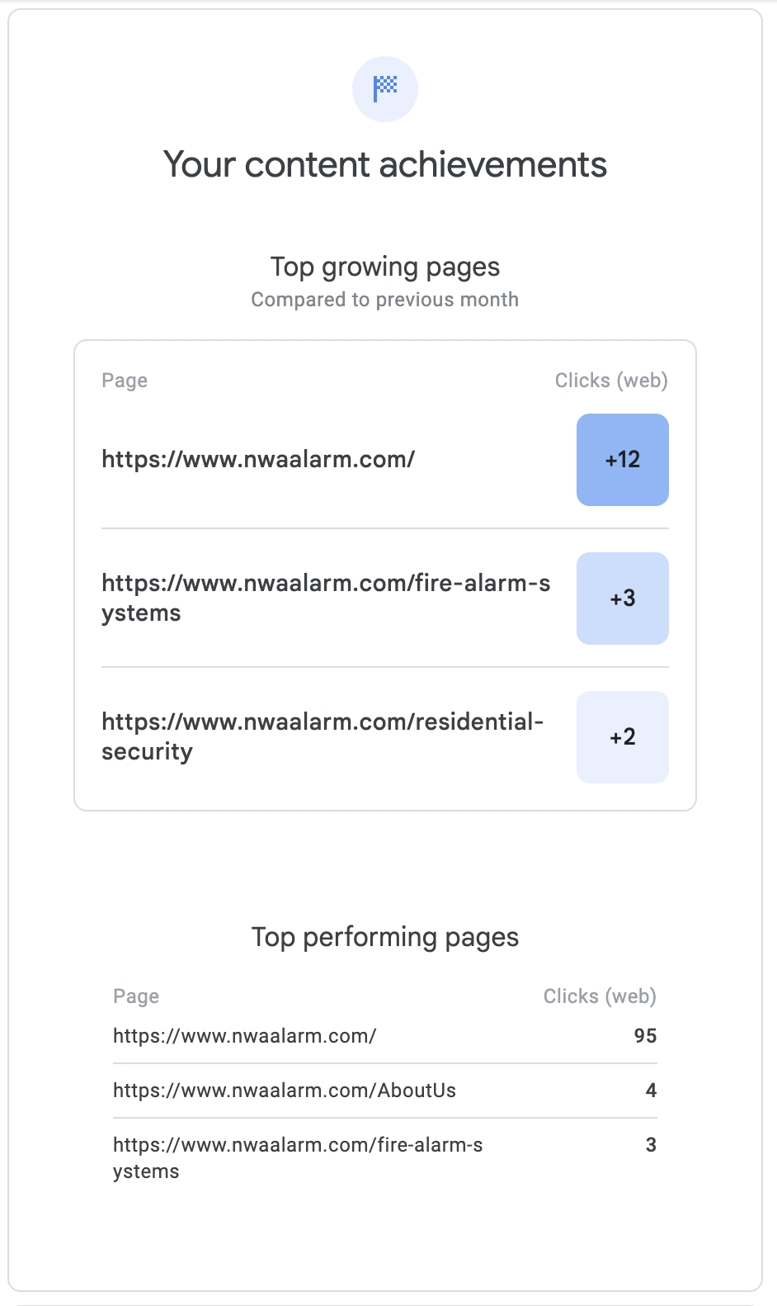Click the 4 clicks value for AboutUs
Image resolution: width=777 pixels, height=1306 pixels.
(x=651, y=1091)
